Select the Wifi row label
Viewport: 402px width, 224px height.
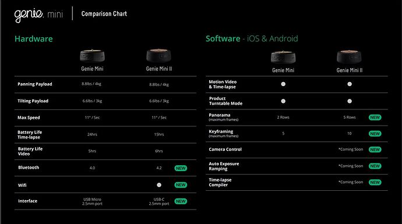pos(22,185)
